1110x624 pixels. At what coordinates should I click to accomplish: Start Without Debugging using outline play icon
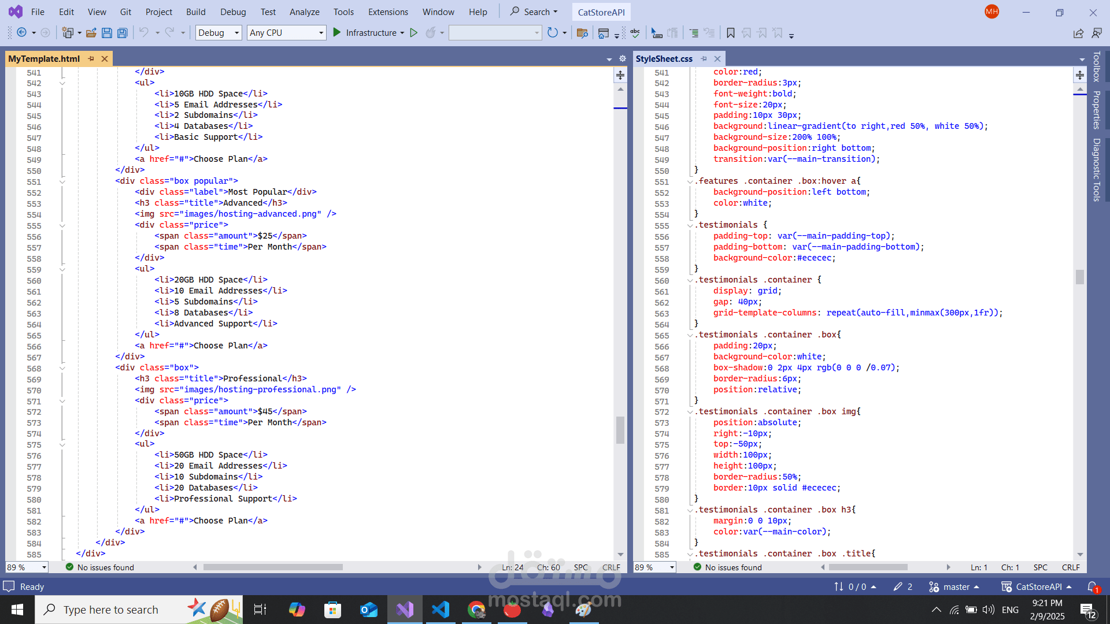click(413, 33)
